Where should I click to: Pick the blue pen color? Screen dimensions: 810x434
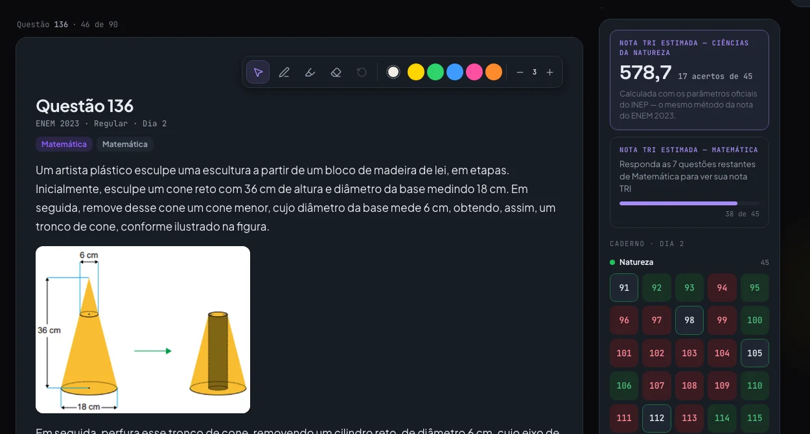coord(455,72)
